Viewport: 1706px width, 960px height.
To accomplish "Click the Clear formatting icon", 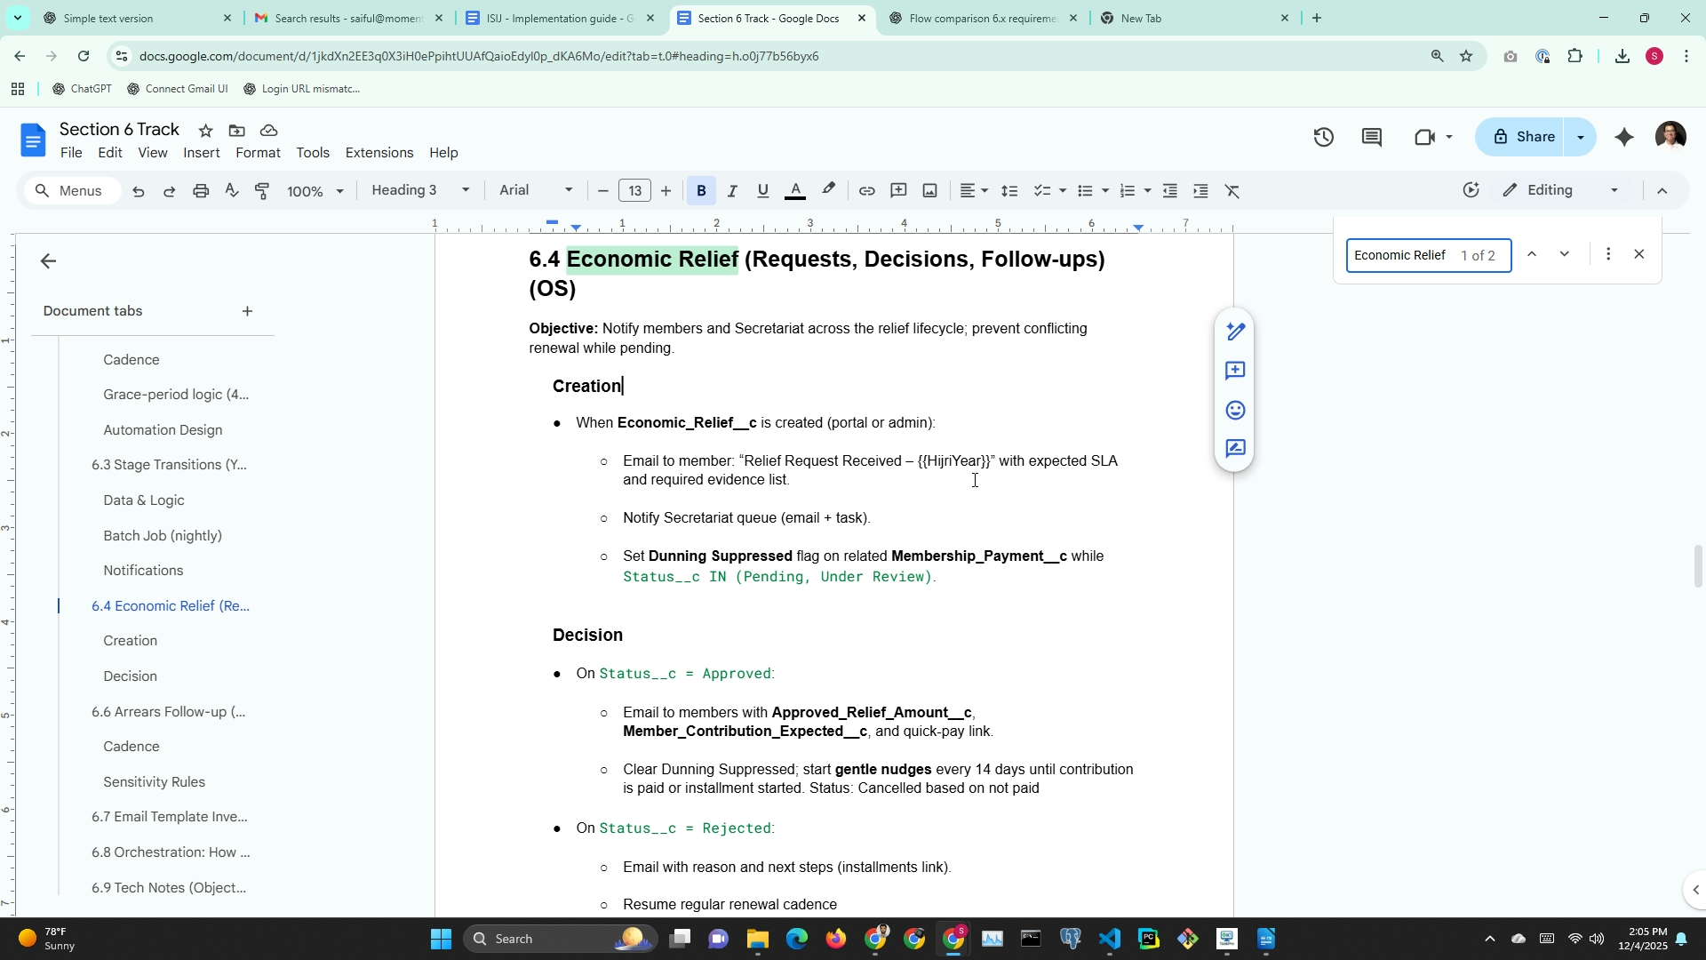I will 1232,191.
